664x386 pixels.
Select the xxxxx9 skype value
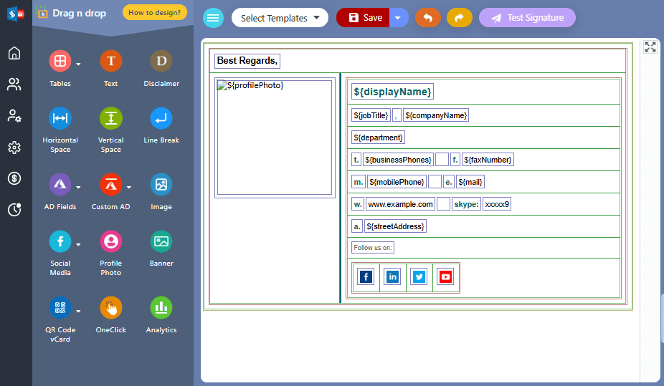click(x=497, y=204)
